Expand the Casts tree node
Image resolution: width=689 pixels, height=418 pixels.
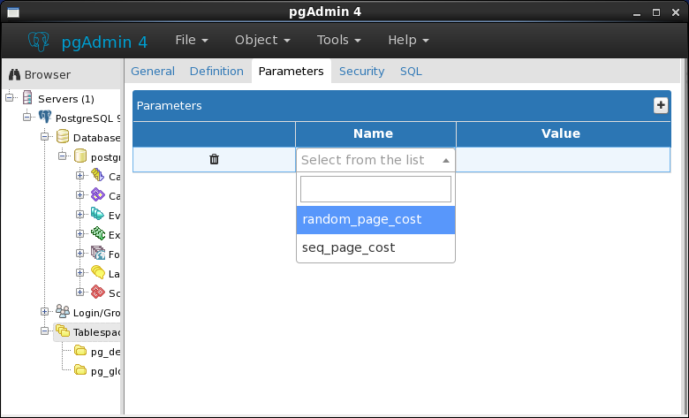[x=79, y=175]
